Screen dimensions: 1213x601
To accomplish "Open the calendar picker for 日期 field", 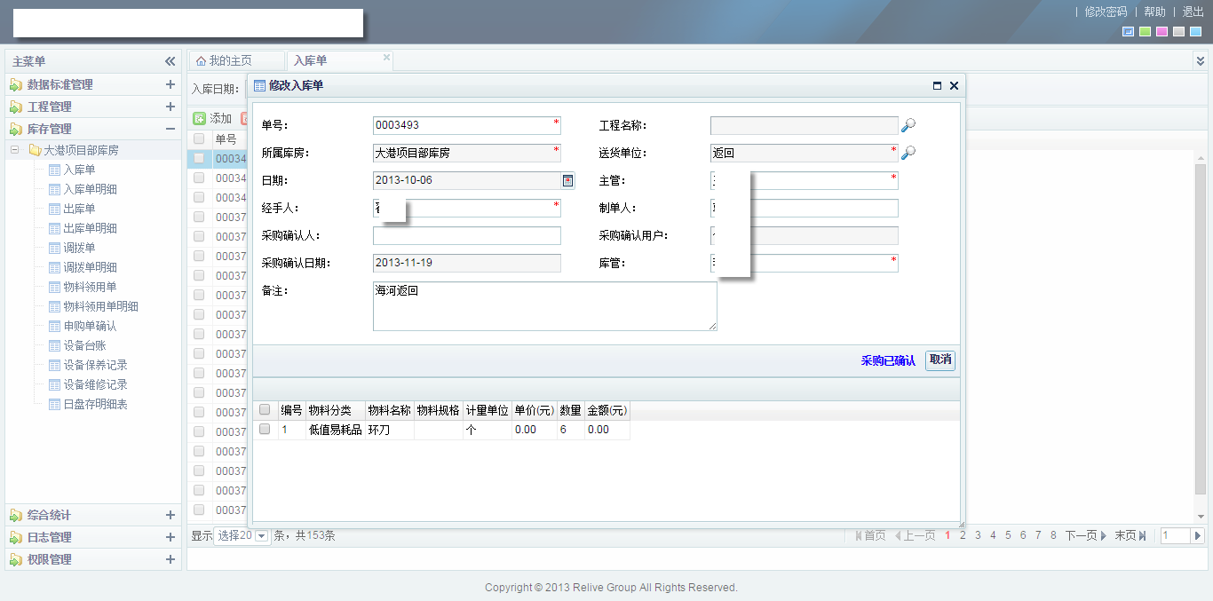I will [567, 181].
